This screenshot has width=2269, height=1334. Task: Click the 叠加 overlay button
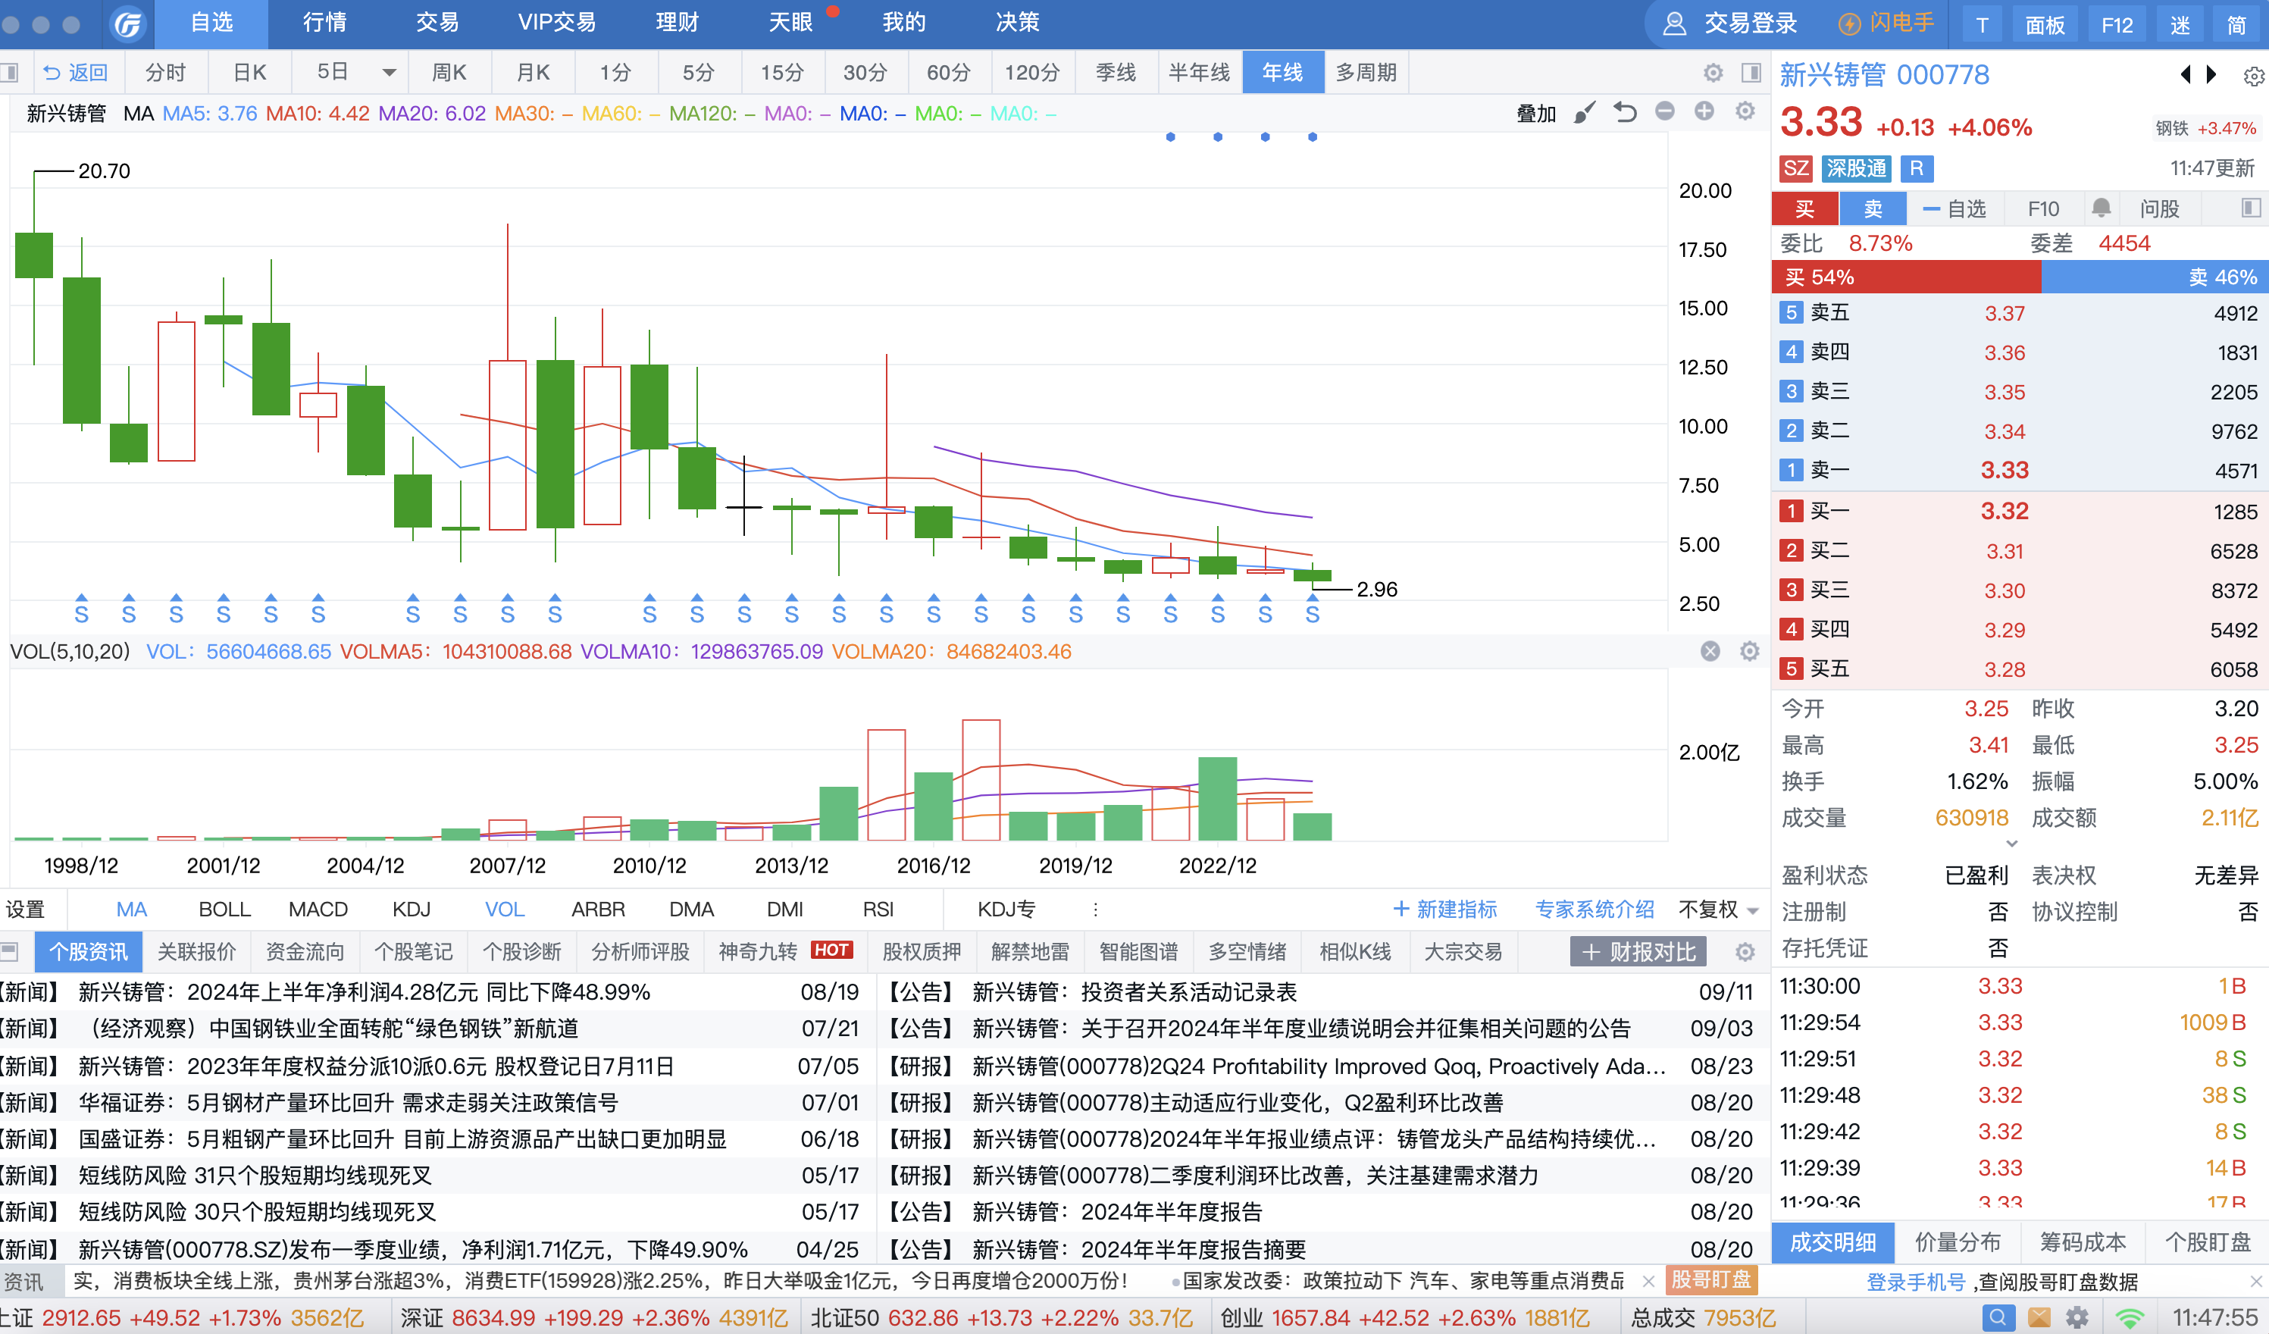pos(1536,114)
